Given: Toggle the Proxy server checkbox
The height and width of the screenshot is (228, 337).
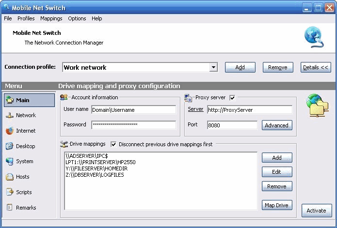Looking at the screenshot, I should click(232, 98).
